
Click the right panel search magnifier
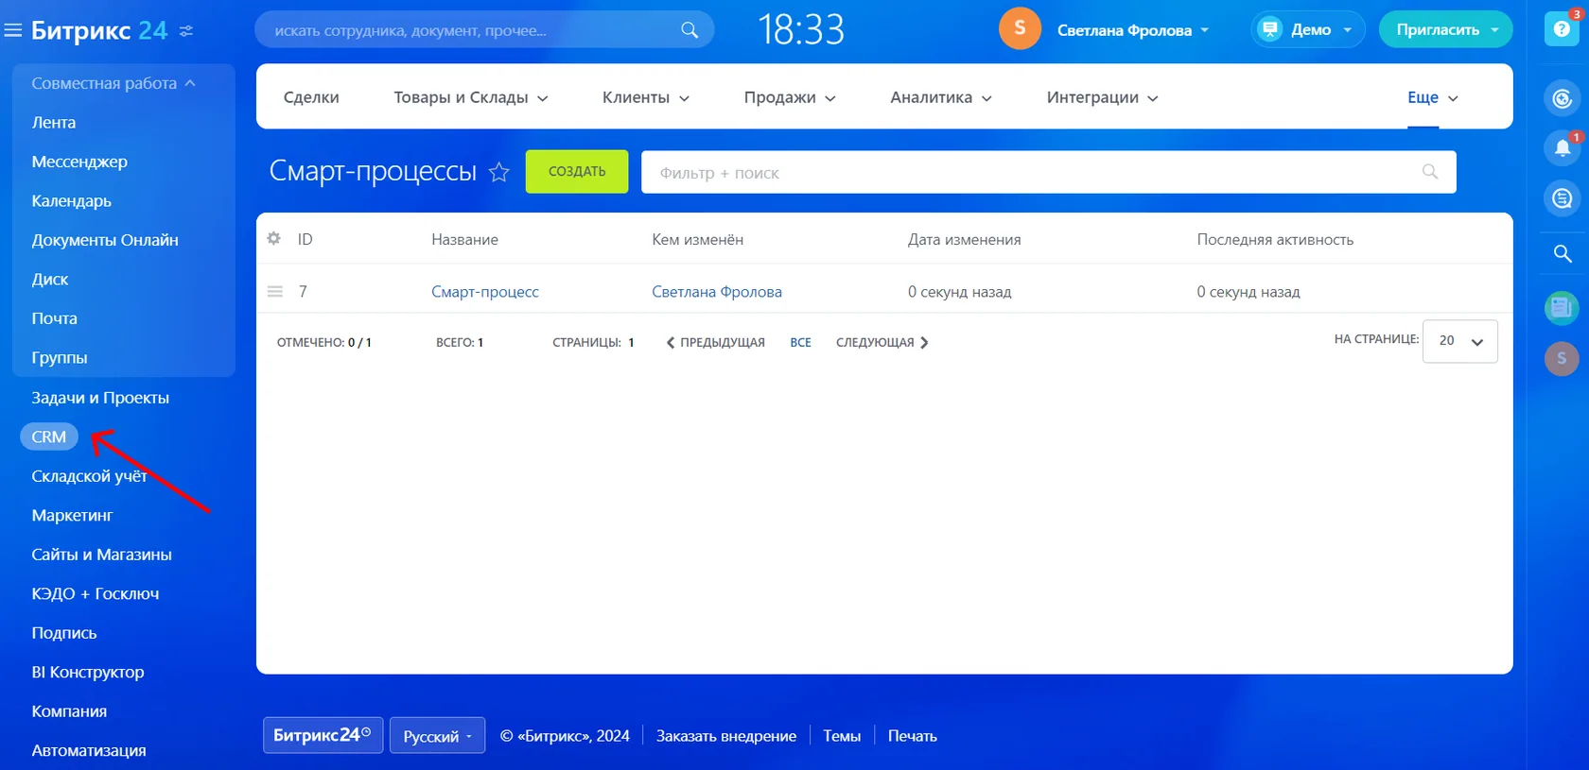(x=1563, y=253)
